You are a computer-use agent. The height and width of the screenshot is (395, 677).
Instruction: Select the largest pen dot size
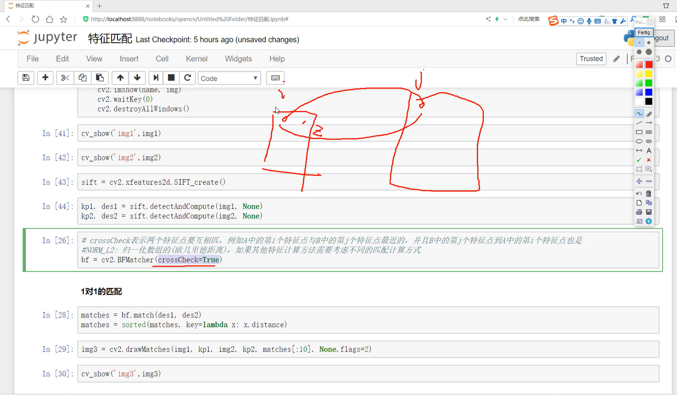649,52
